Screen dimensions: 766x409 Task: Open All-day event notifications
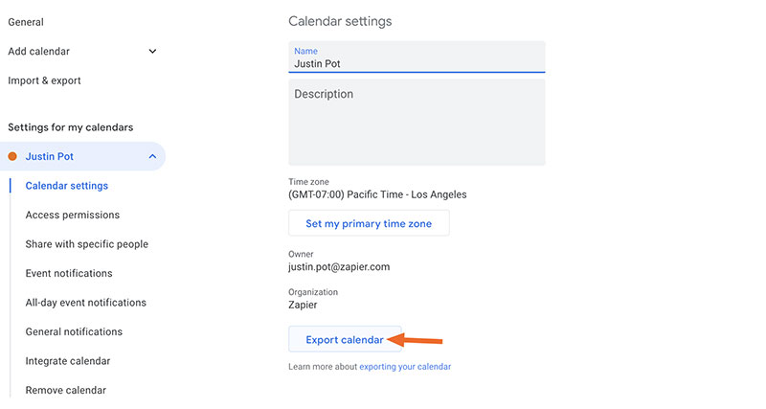86,303
